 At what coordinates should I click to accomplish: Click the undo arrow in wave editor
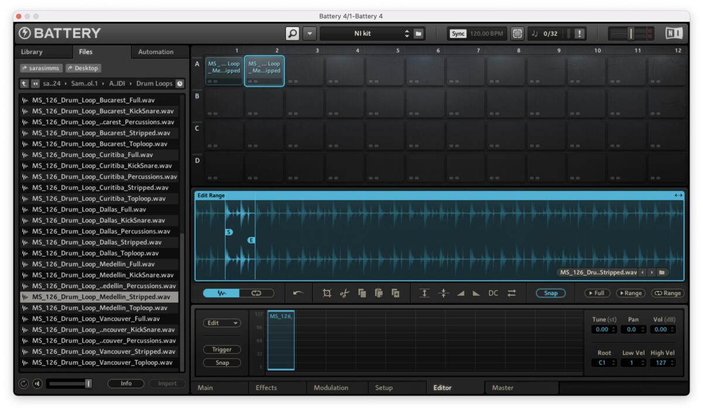[x=298, y=293]
